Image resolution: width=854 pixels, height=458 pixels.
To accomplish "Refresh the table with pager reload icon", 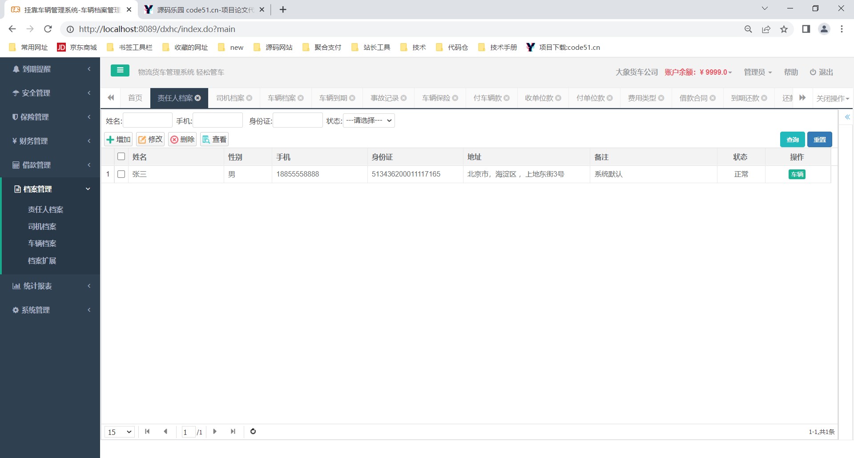I will (253, 431).
